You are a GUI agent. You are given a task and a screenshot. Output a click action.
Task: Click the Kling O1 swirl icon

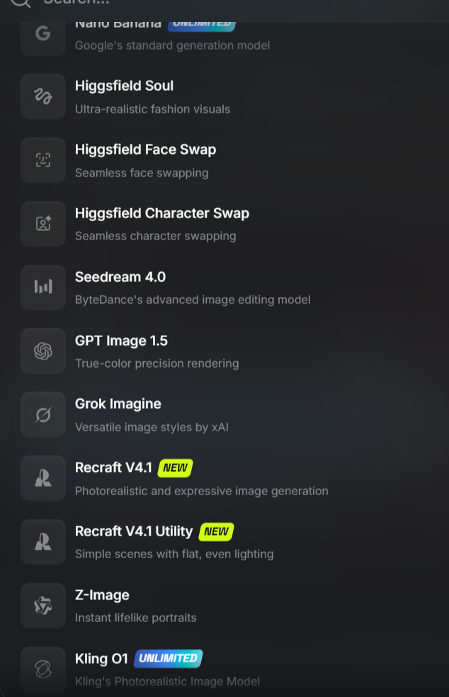43,669
